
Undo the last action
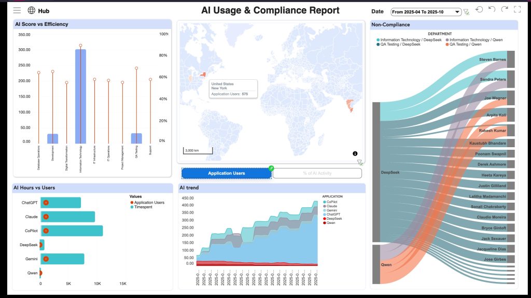(x=492, y=10)
